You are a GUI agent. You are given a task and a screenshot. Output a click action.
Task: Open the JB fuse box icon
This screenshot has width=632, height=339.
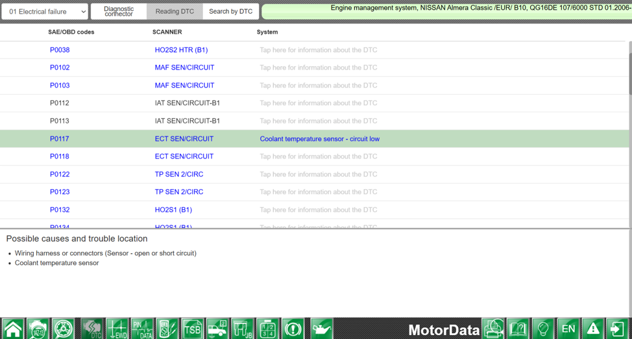(x=243, y=329)
